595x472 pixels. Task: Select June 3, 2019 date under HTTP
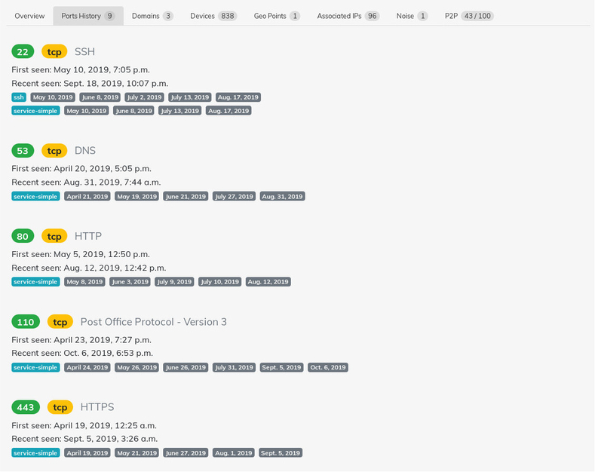click(130, 282)
